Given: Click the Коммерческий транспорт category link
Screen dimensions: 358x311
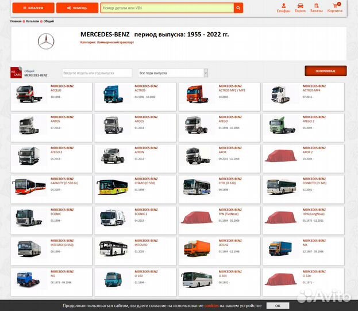Looking at the screenshot, I should pyautogui.click(x=116, y=43).
